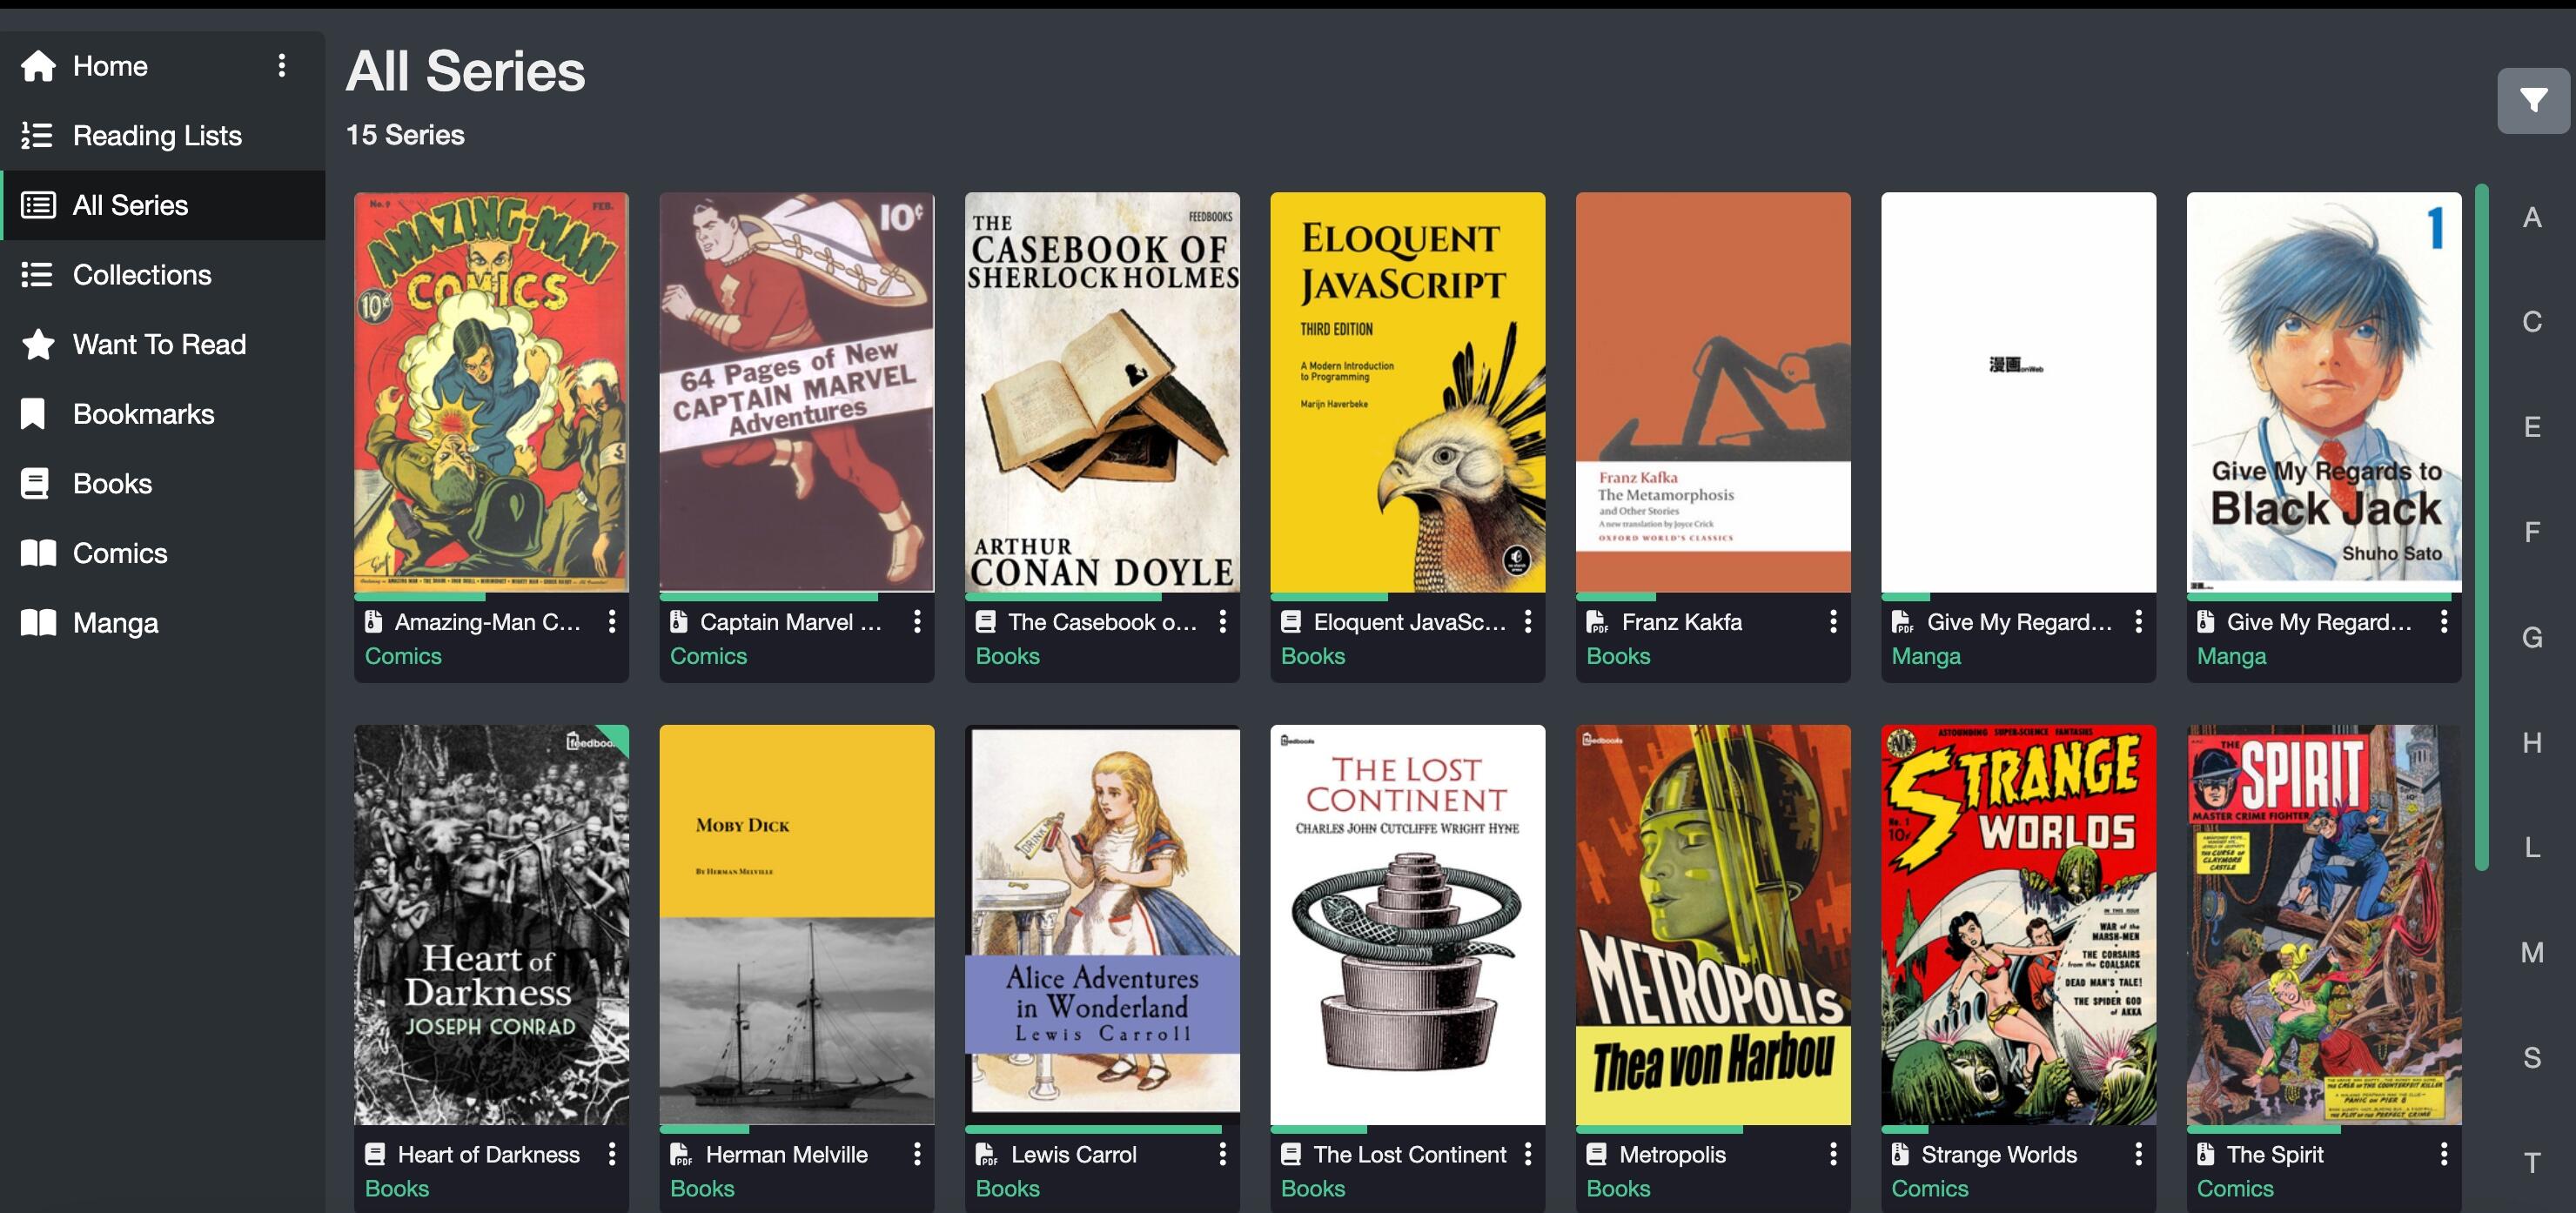Open Home's three-dot options menu
The image size is (2576, 1213).
282,66
